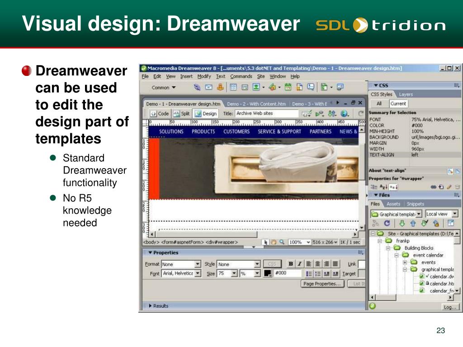463x347 pixels.
Task: Check out files in Files panel
Action: pos(424,223)
